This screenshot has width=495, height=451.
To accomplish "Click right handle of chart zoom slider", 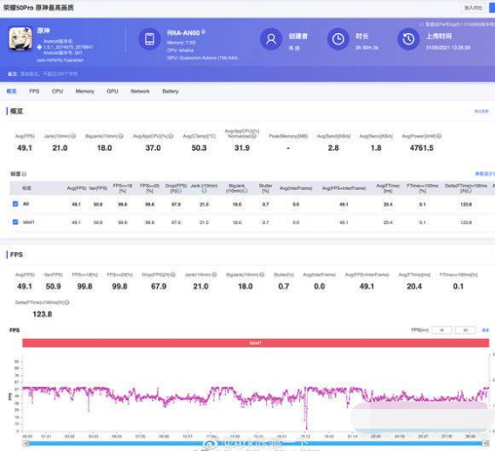I will point(486,443).
